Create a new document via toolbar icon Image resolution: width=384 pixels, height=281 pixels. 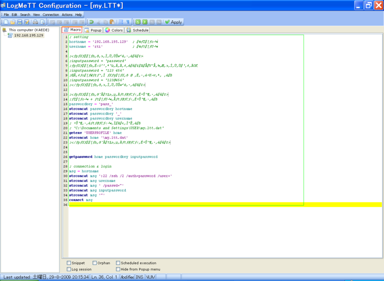pos(6,22)
